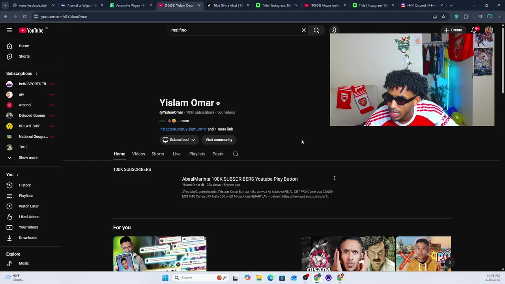Open 'and 1 more link' on channel

coord(220,129)
